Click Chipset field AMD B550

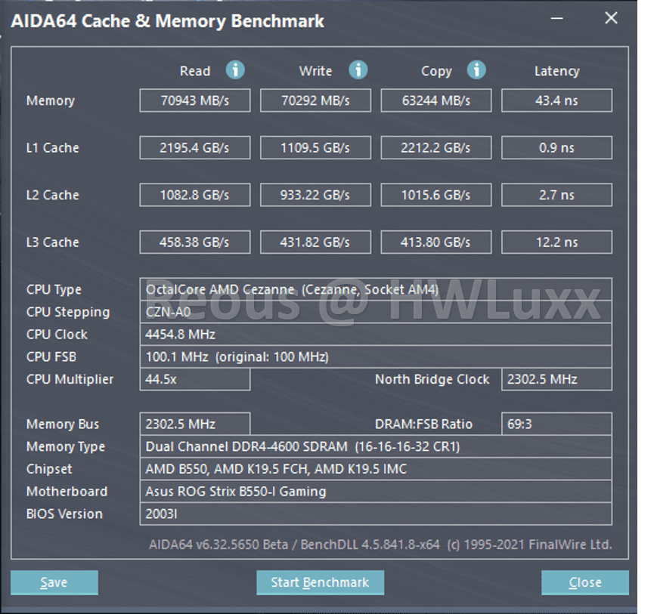376,469
